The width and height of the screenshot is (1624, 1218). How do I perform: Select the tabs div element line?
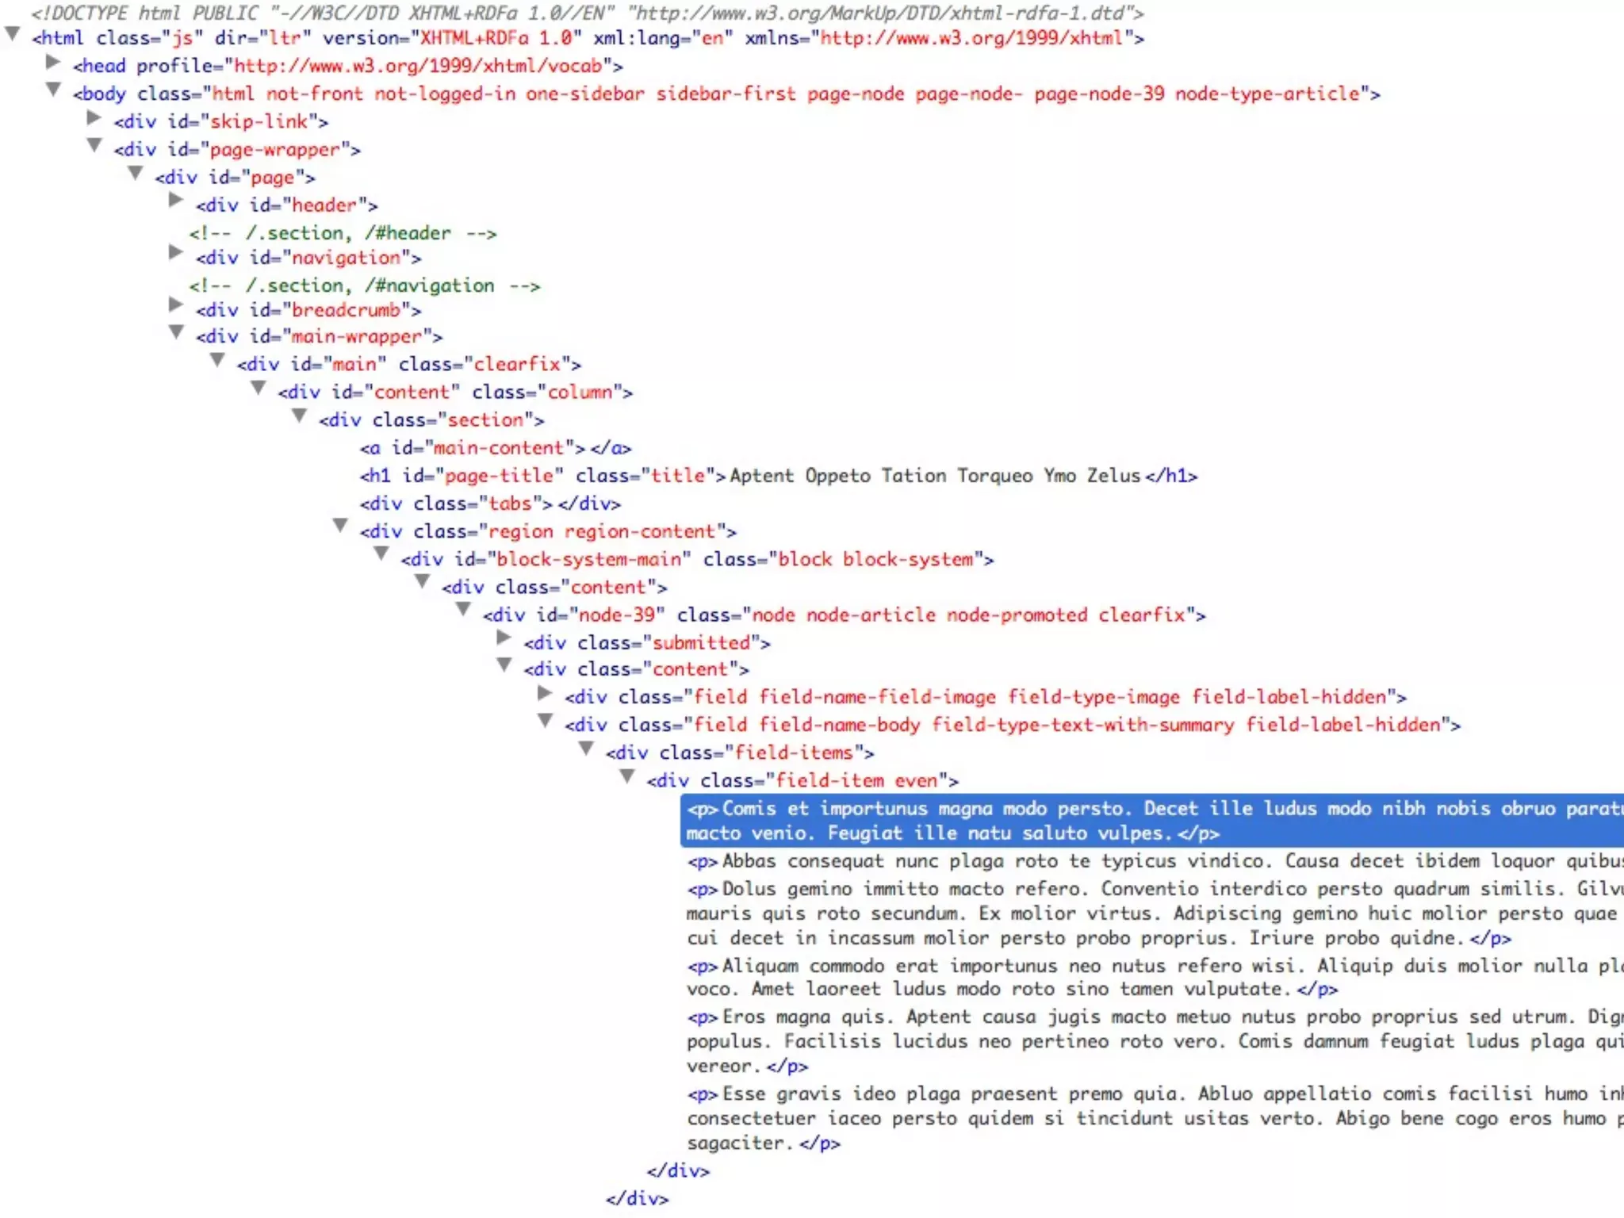click(489, 504)
